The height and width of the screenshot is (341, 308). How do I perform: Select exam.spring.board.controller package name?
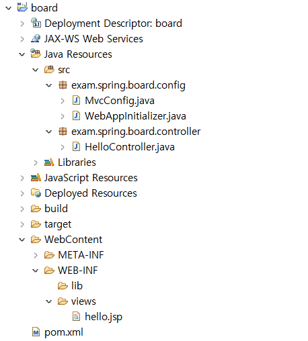[x=136, y=132]
